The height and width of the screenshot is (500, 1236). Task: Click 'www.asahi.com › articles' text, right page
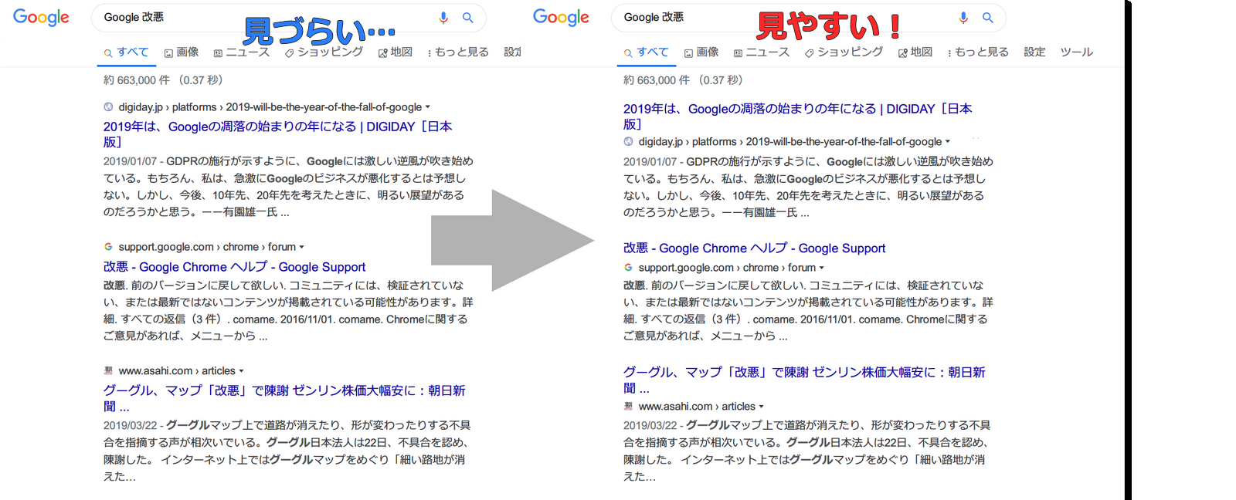pyautogui.click(x=697, y=407)
